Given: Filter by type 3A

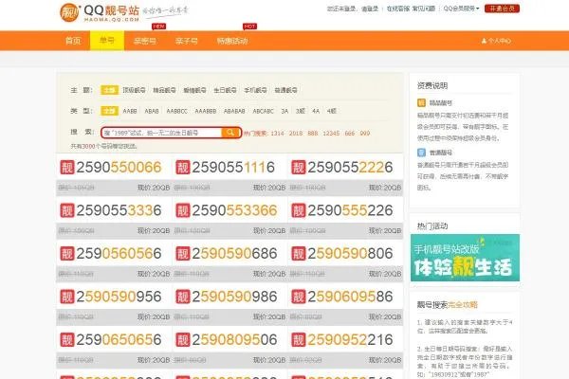Looking at the screenshot, I should coord(284,111).
